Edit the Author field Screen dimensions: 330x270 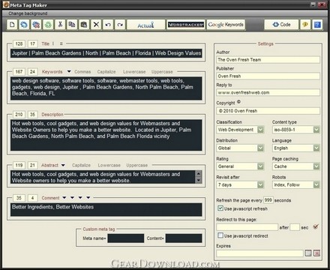[268, 60]
